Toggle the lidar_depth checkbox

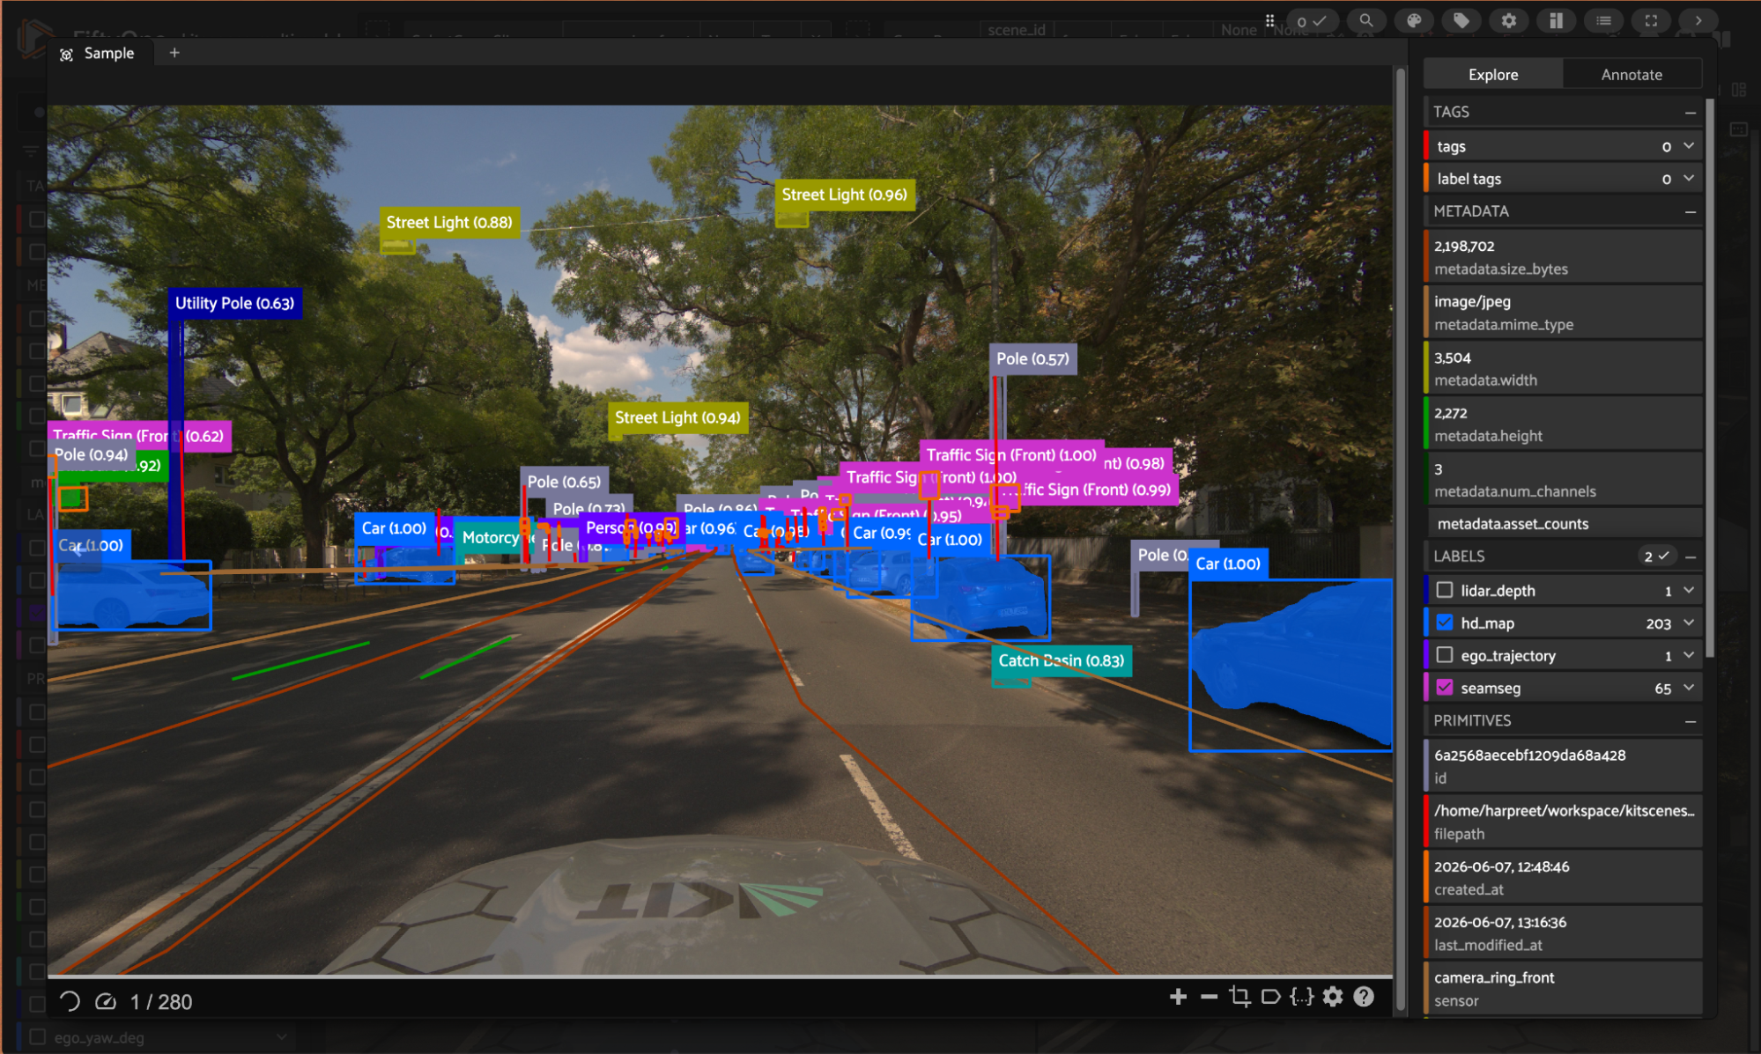(1445, 590)
